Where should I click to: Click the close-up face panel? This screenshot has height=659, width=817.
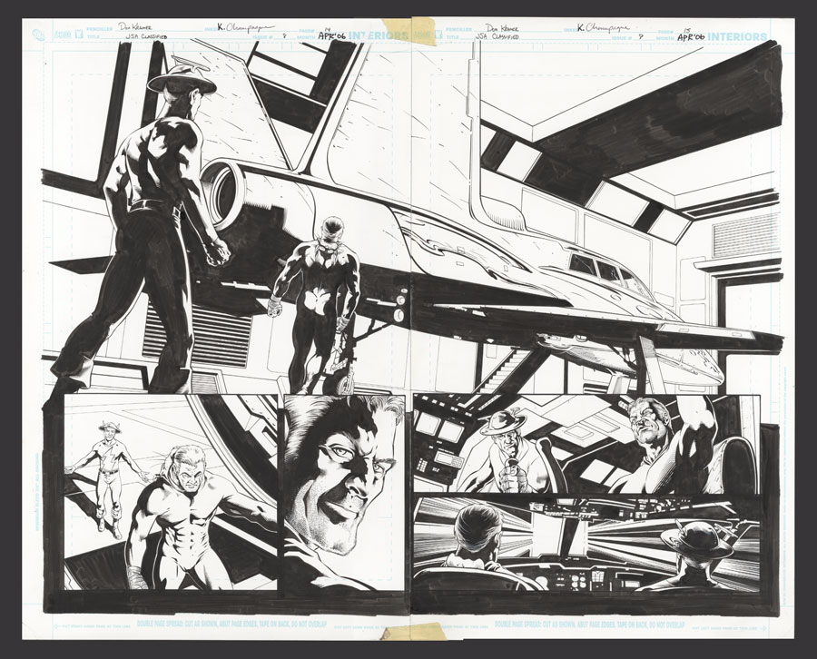pos(343,492)
